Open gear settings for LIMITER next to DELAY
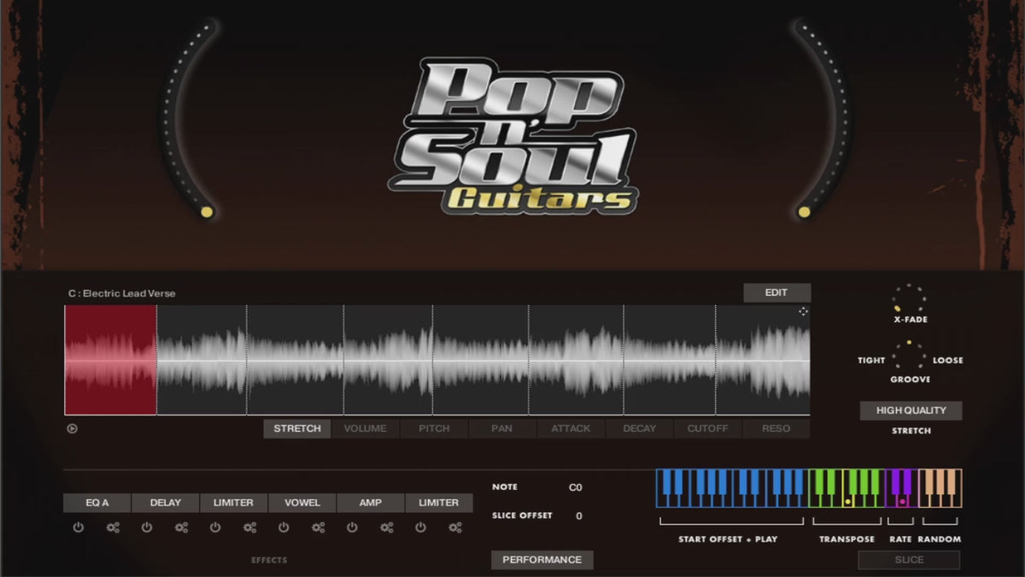This screenshot has height=577, width=1025. click(249, 528)
